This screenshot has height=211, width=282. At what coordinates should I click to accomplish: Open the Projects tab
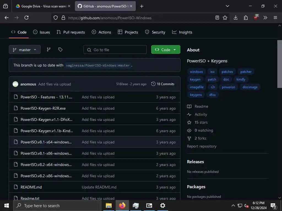pyautogui.click(x=128, y=32)
